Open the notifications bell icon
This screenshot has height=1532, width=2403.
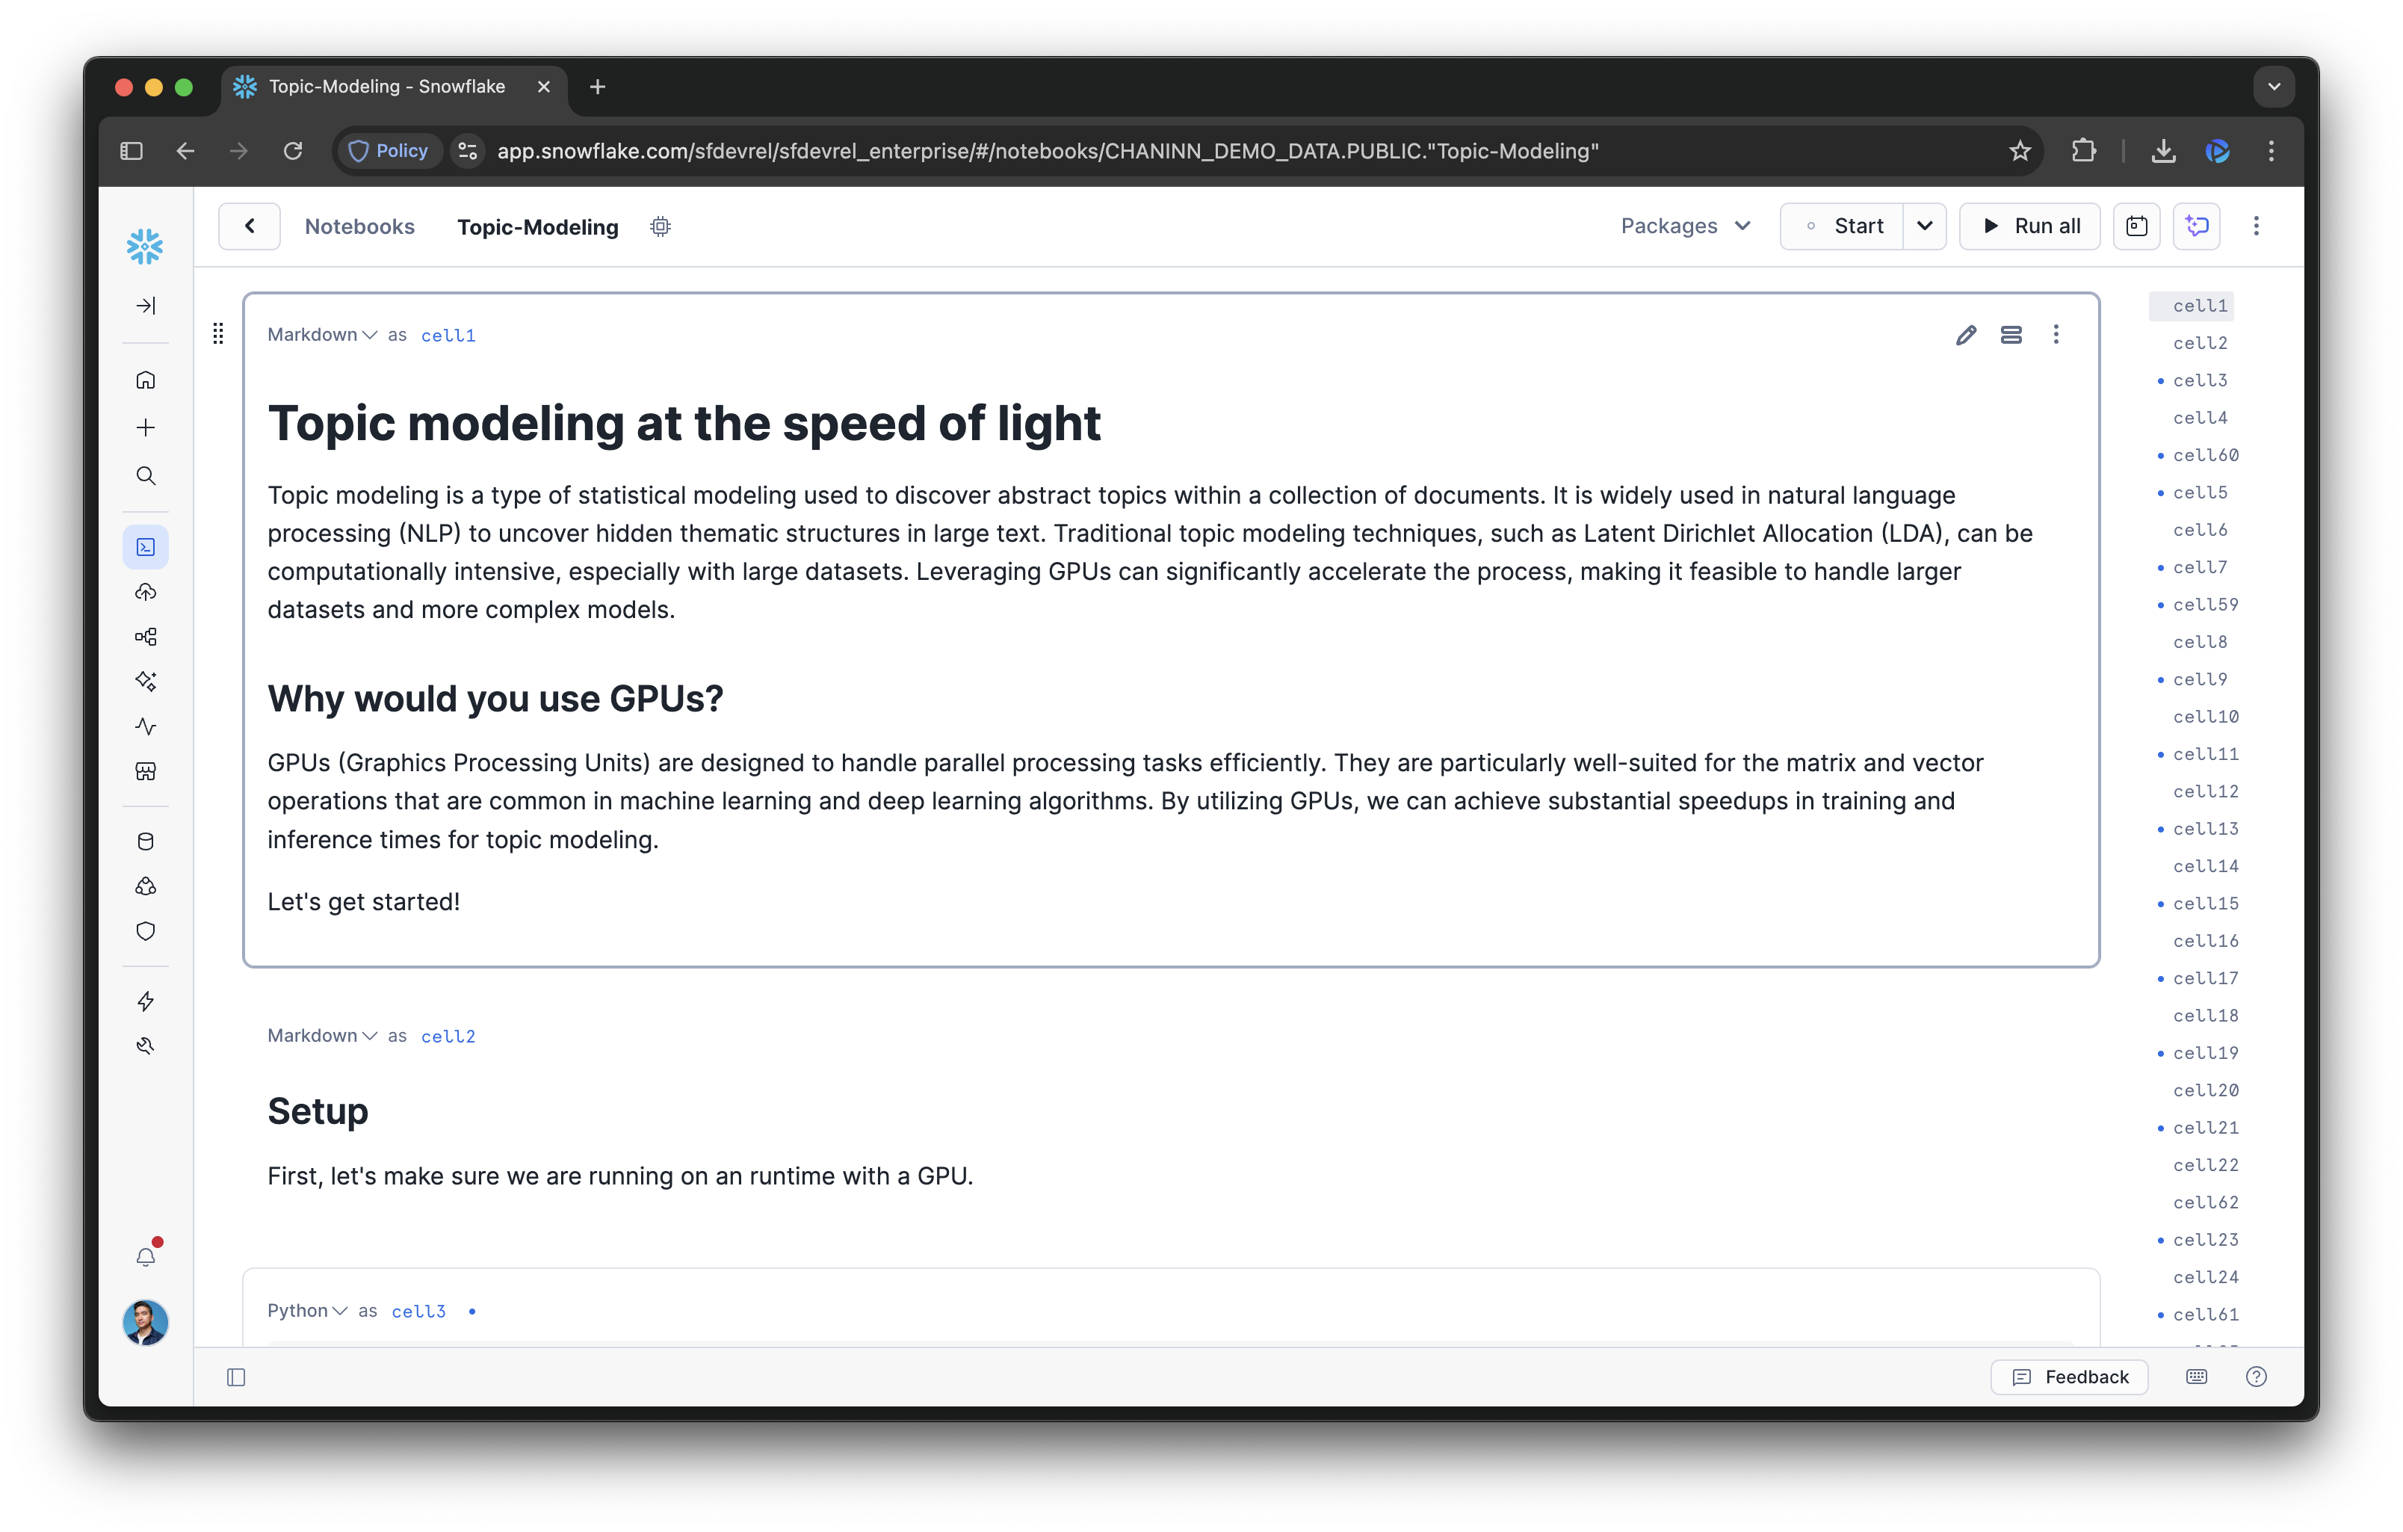coord(146,1256)
